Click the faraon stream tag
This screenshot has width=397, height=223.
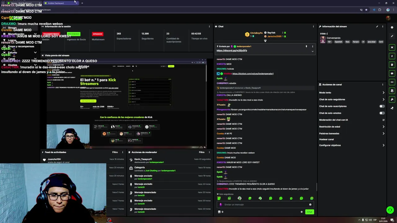pyautogui.click(x=356, y=42)
